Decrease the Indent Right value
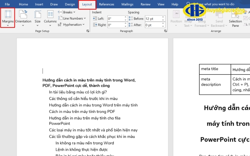The image size is (250, 156). (126, 27)
